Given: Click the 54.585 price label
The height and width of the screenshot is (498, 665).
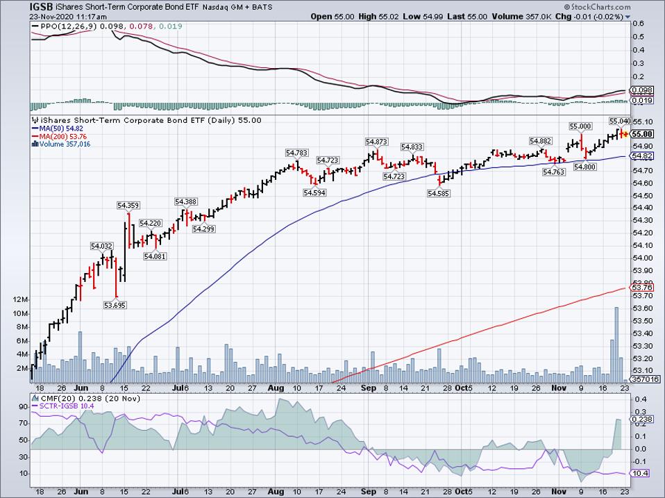Looking at the screenshot, I should 439,193.
